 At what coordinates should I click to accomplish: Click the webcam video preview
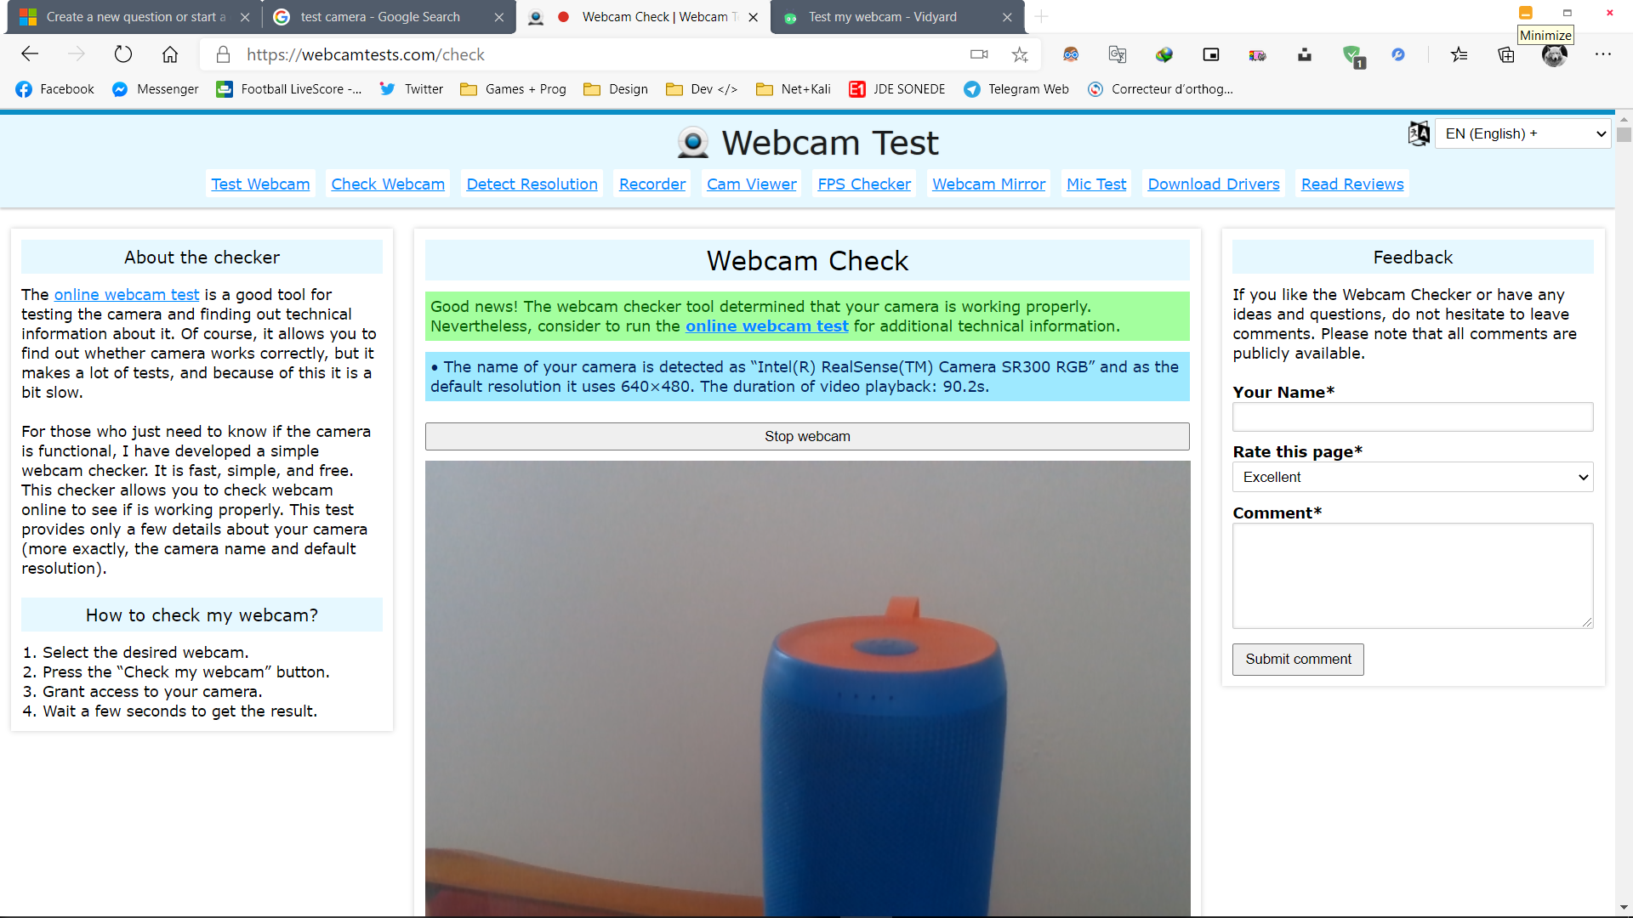click(807, 688)
